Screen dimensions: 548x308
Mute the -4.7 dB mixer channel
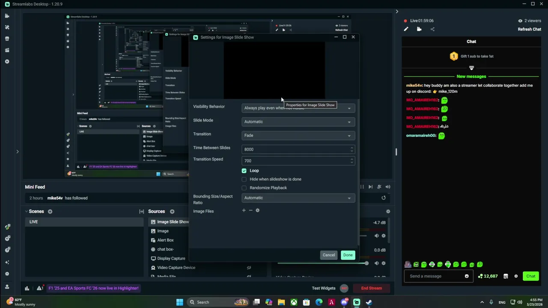[x=377, y=236]
